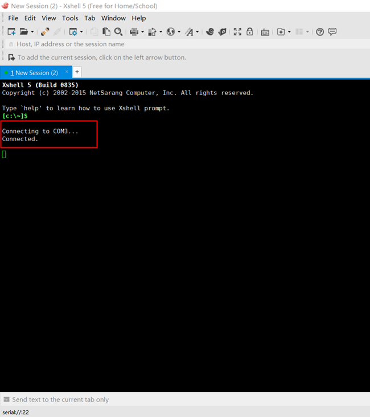Viewport: 370px width, 417px height.
Task: Click the feedback speech bubble icon
Action: 332,32
